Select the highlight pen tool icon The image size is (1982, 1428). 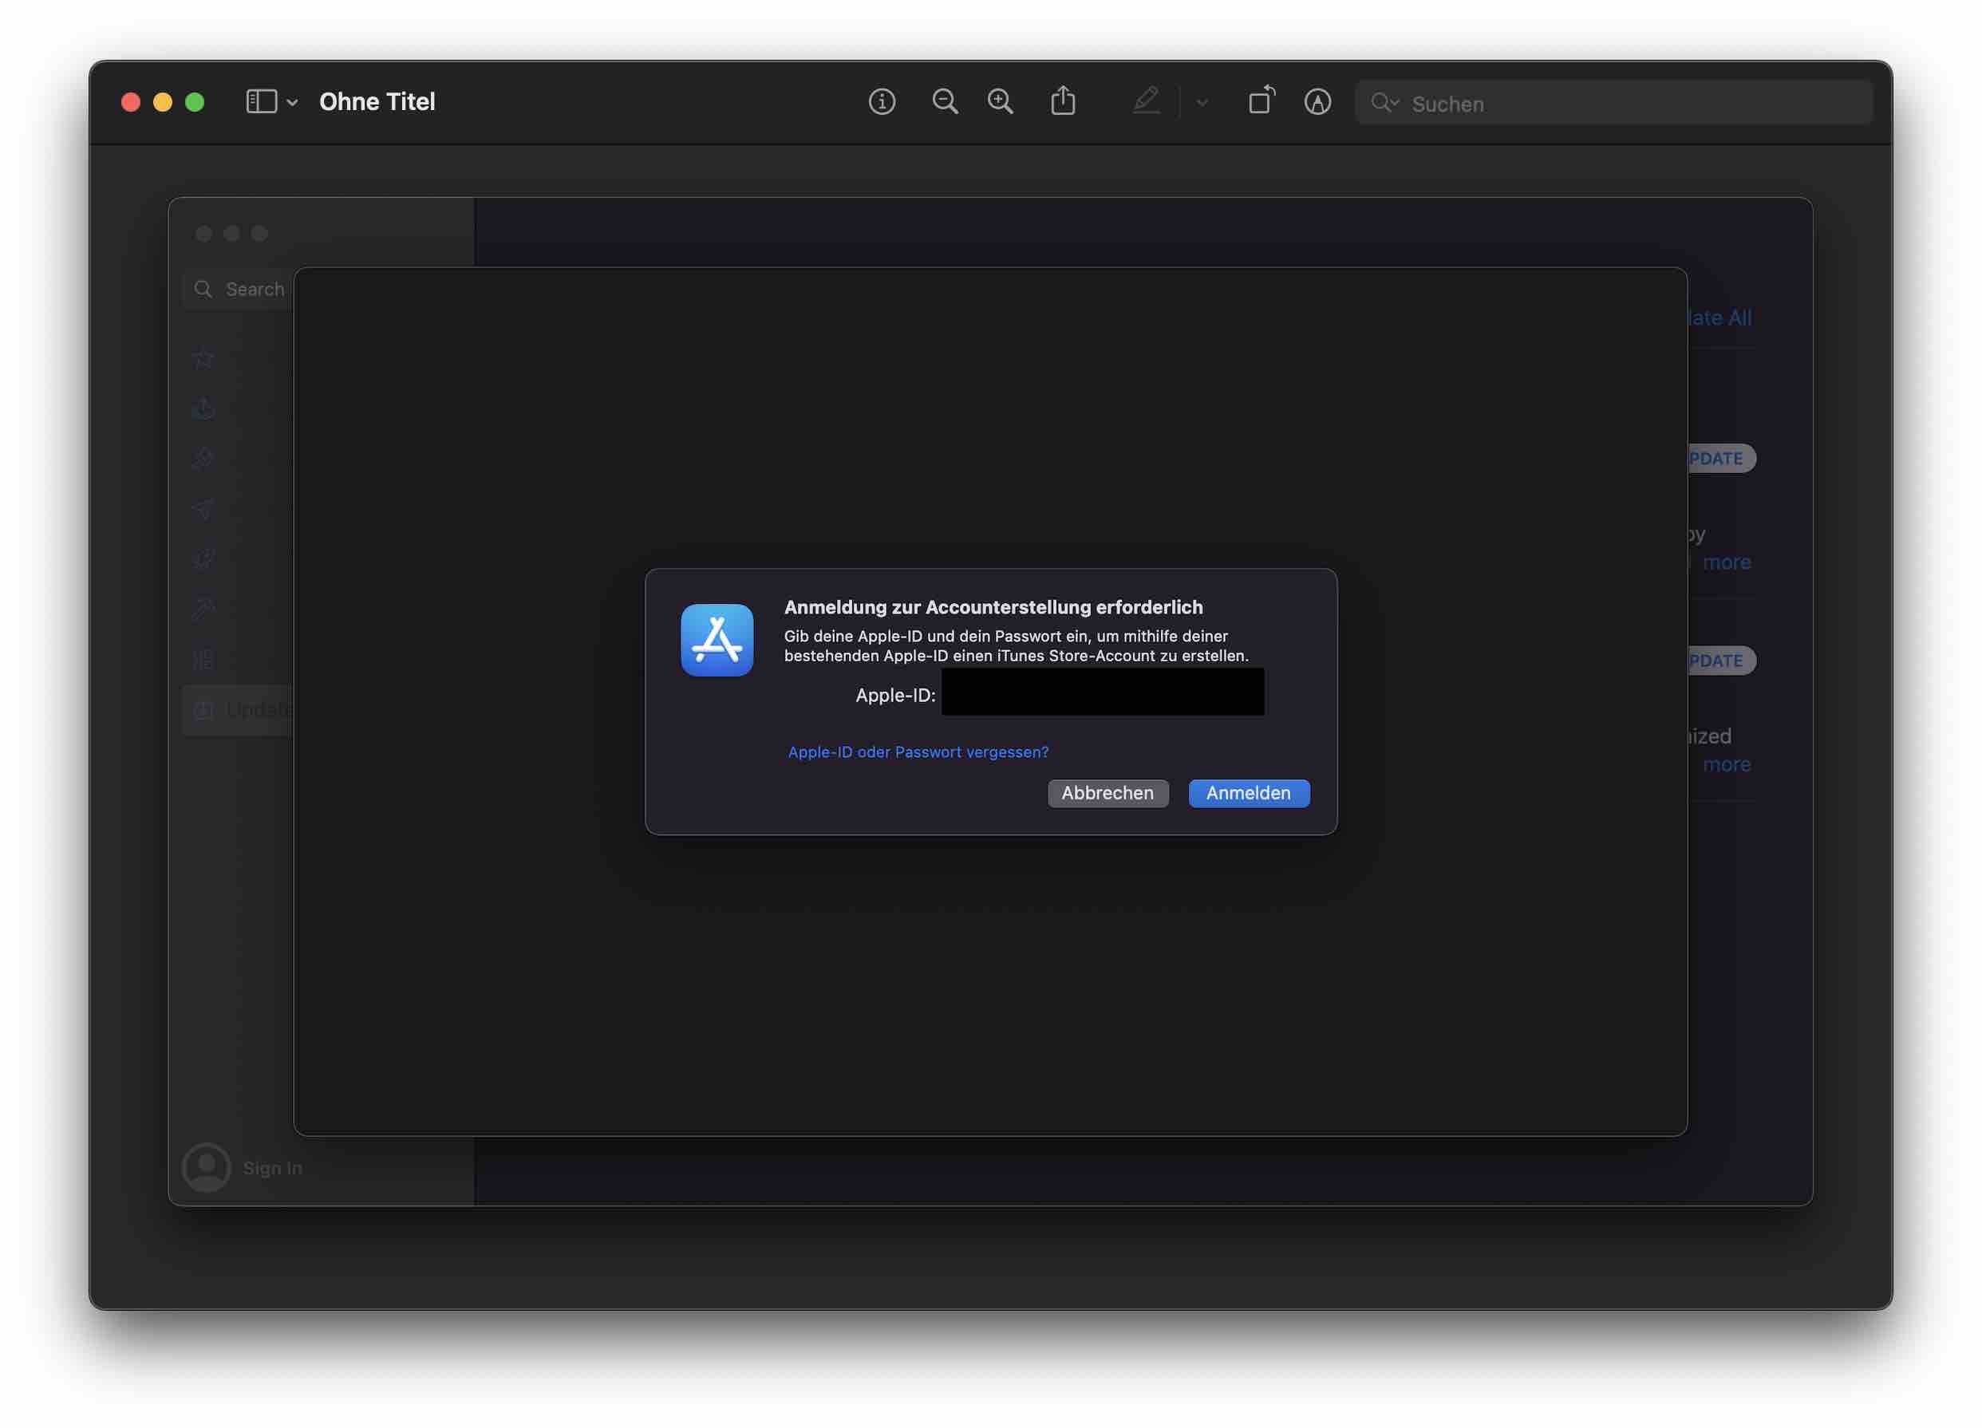tap(1146, 101)
